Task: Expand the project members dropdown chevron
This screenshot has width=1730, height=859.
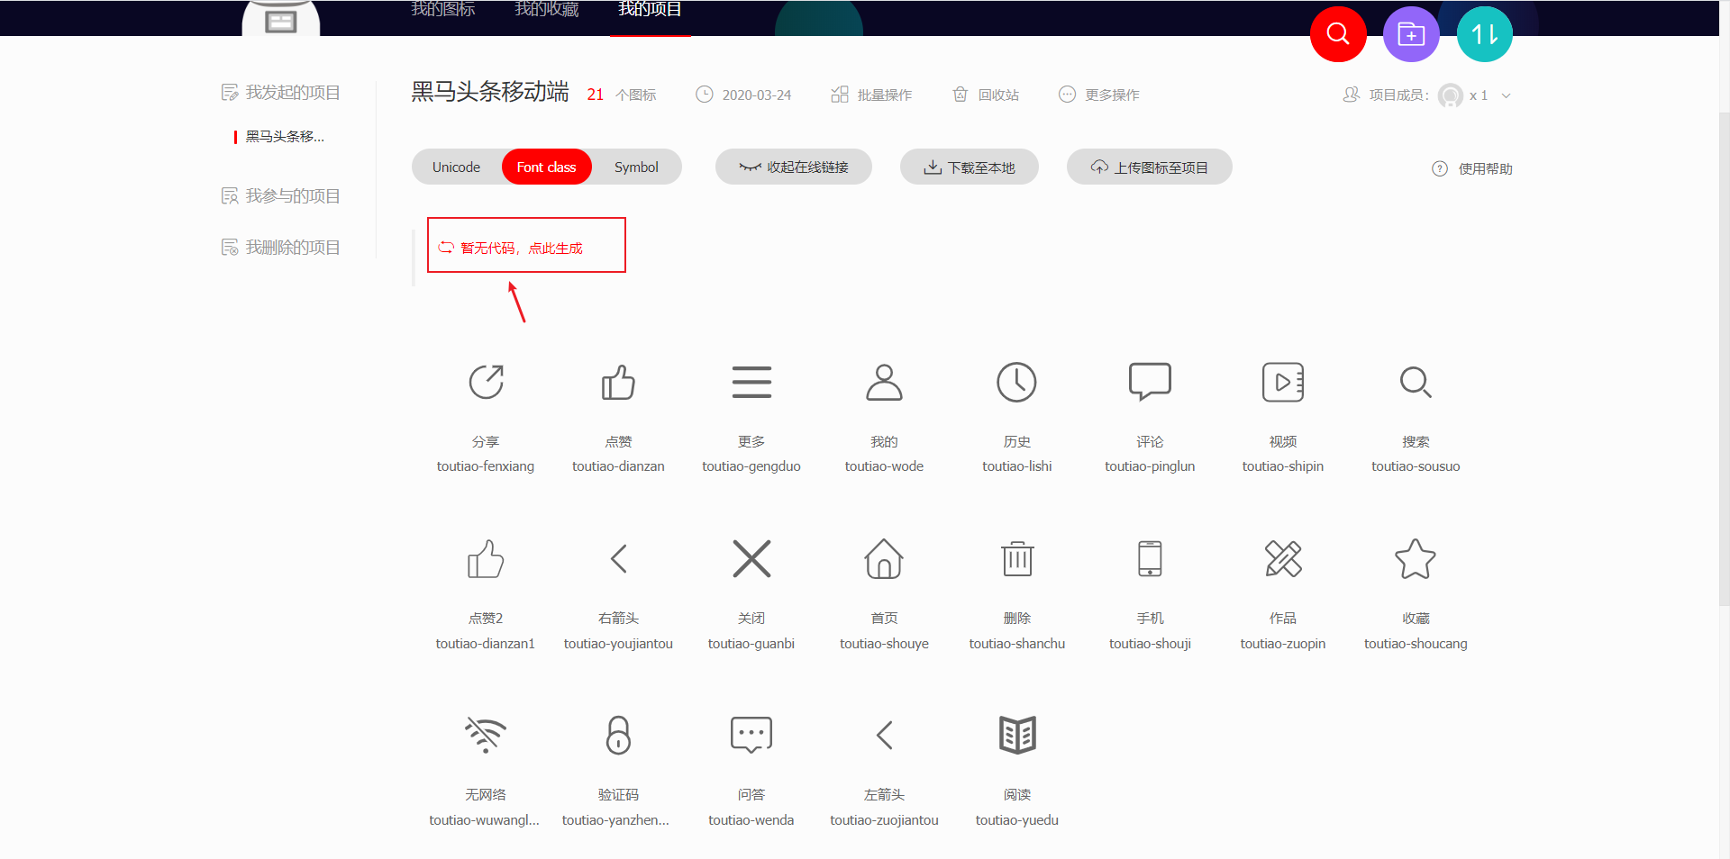Action: (1506, 95)
